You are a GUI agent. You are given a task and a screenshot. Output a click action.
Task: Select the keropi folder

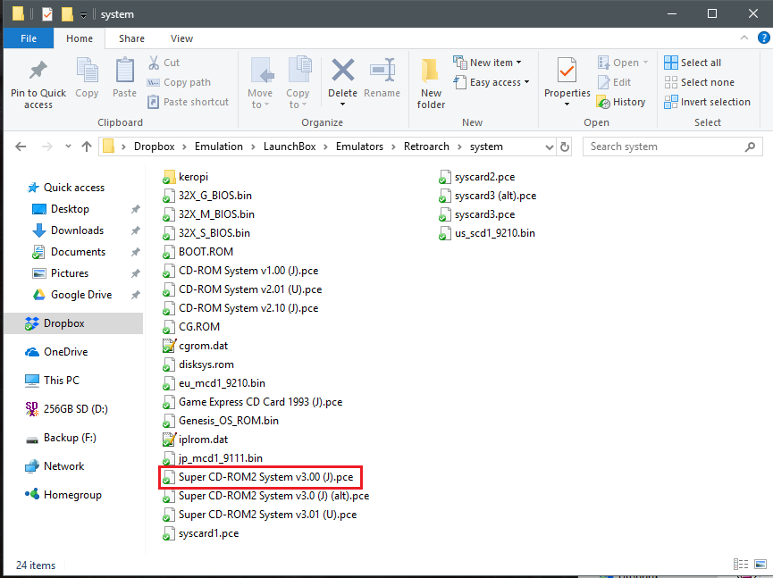tap(185, 177)
